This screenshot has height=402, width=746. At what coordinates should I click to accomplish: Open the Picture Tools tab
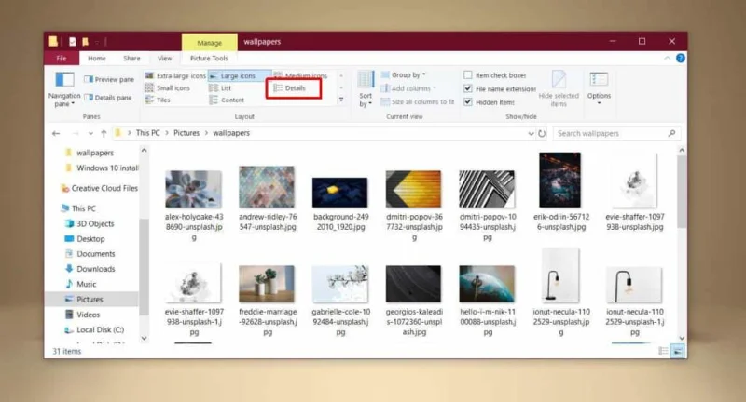point(209,58)
